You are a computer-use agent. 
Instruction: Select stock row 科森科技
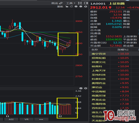point(114,79)
